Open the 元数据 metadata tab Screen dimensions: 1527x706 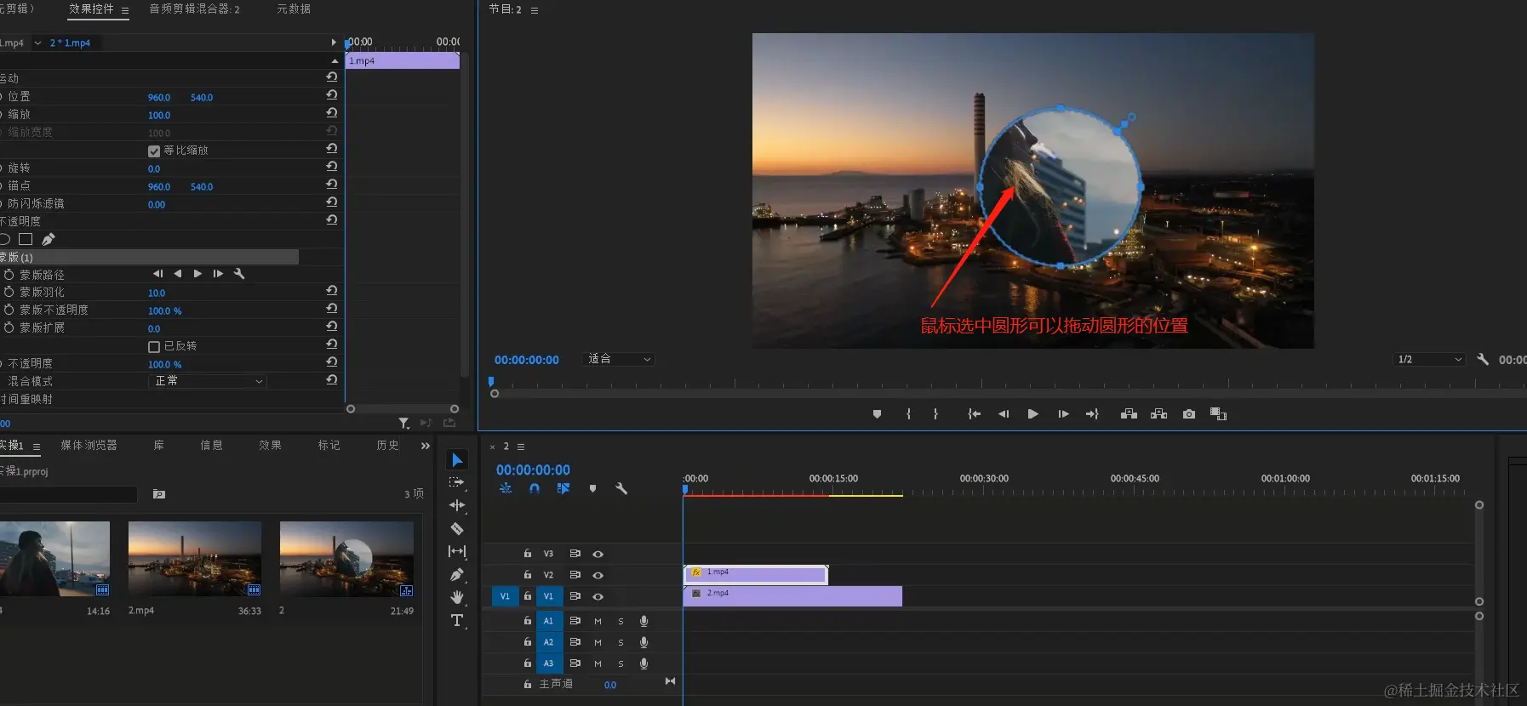click(x=294, y=9)
